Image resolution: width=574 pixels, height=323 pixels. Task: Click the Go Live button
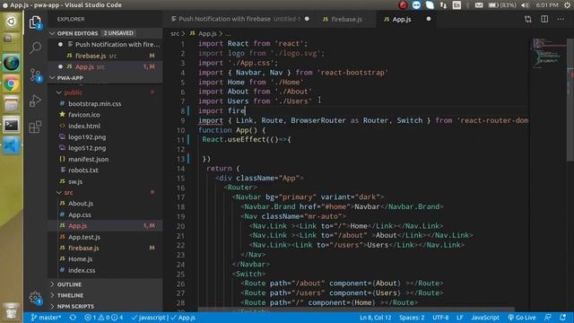click(x=522, y=318)
